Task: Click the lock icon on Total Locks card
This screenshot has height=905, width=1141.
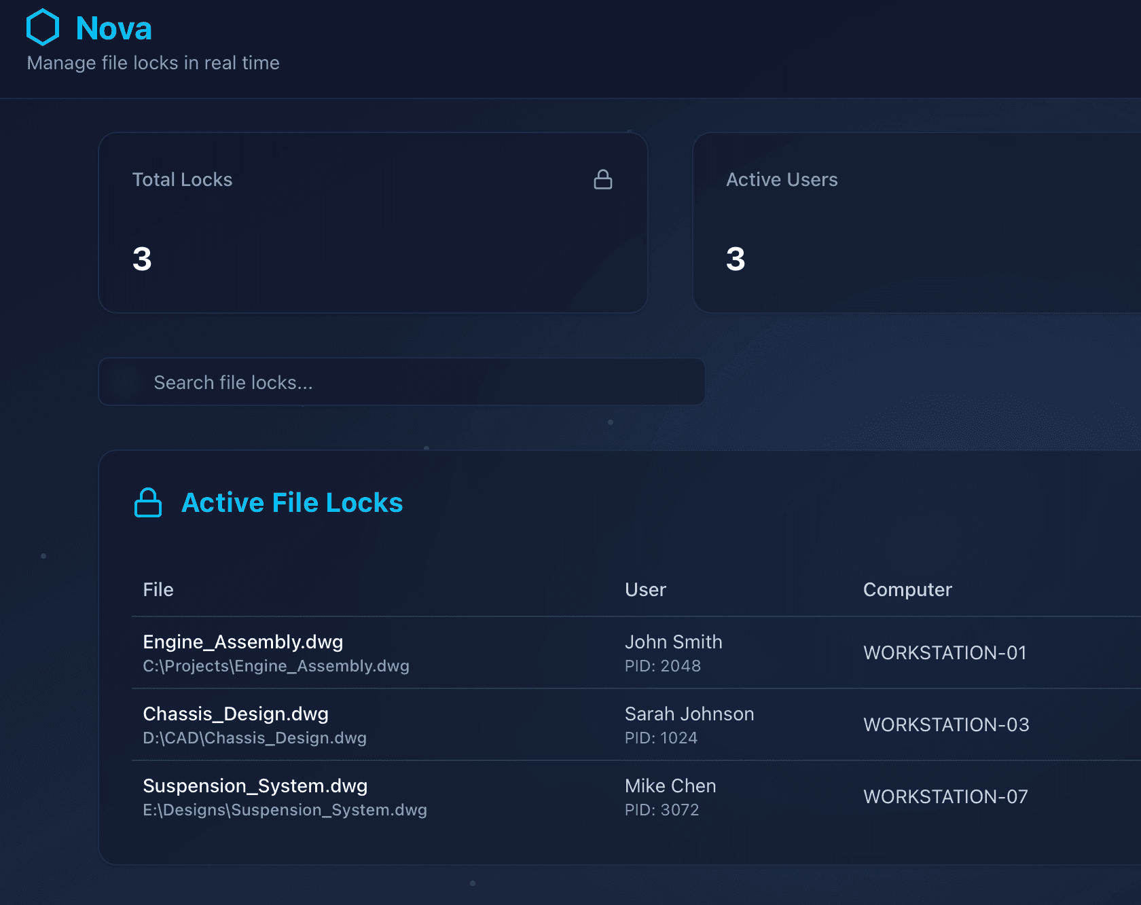Action: coord(603,179)
